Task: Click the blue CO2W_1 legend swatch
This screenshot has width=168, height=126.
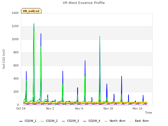Action: [x=21, y=121]
